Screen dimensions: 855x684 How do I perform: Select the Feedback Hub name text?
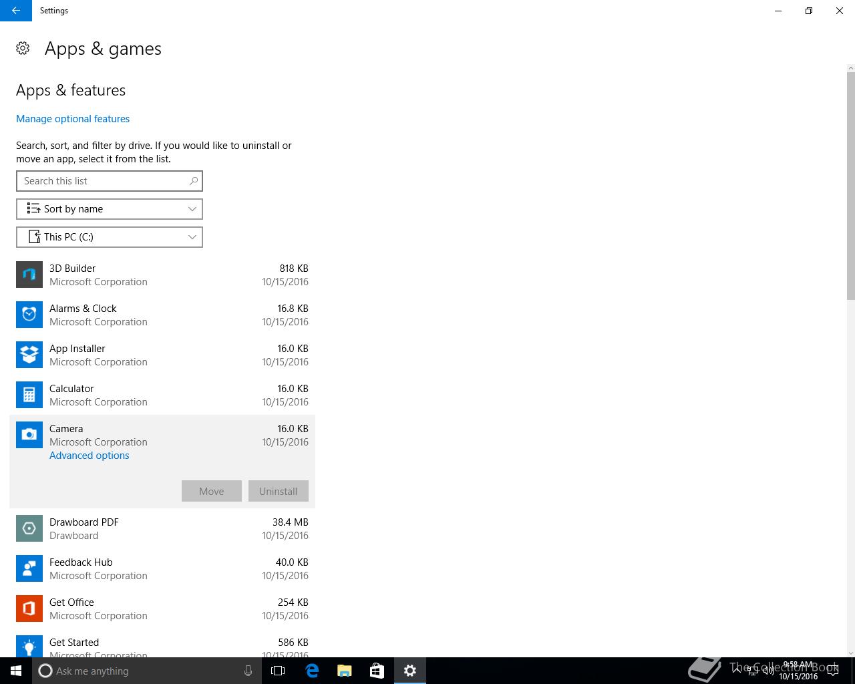(x=81, y=562)
